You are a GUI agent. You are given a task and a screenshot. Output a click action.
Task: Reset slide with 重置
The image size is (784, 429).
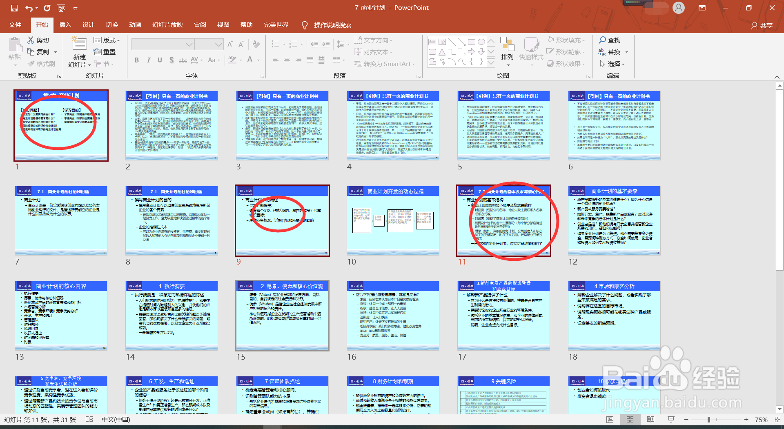(105, 52)
